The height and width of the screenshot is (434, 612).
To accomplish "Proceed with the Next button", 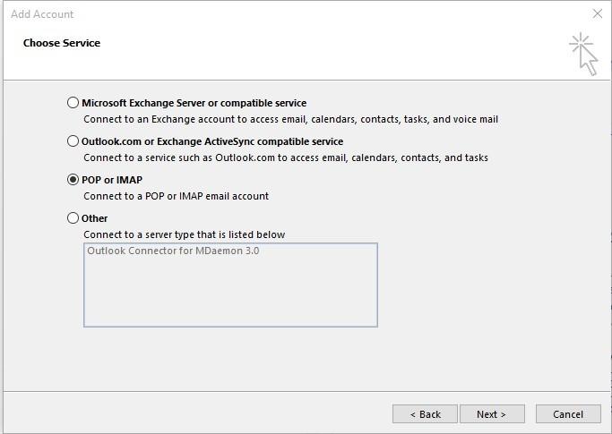I will (492, 413).
